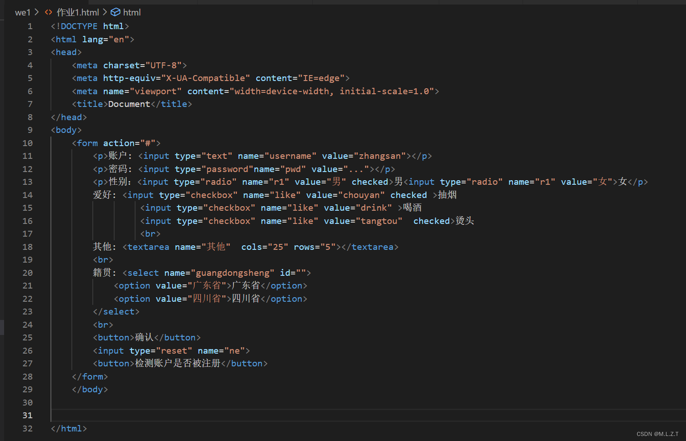Click '<br>' tag on line 17

150,234
